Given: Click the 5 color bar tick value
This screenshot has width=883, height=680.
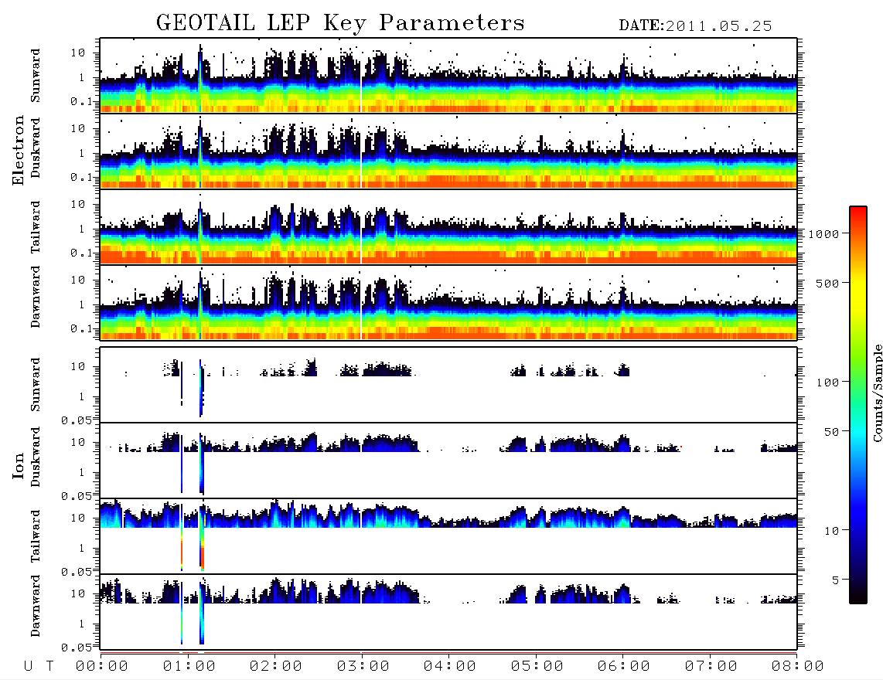Looking at the screenshot, I should point(835,580).
